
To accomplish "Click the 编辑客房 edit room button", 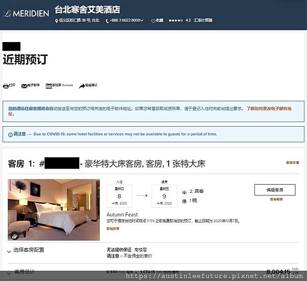I will pos(275,190).
